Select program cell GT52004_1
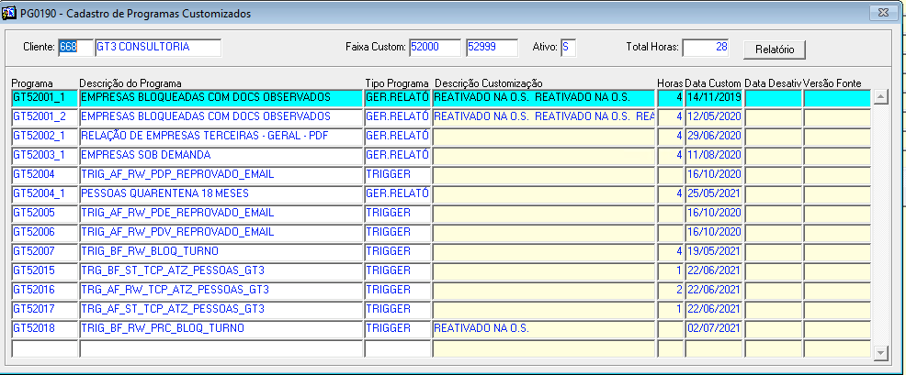906x375 pixels. click(44, 193)
